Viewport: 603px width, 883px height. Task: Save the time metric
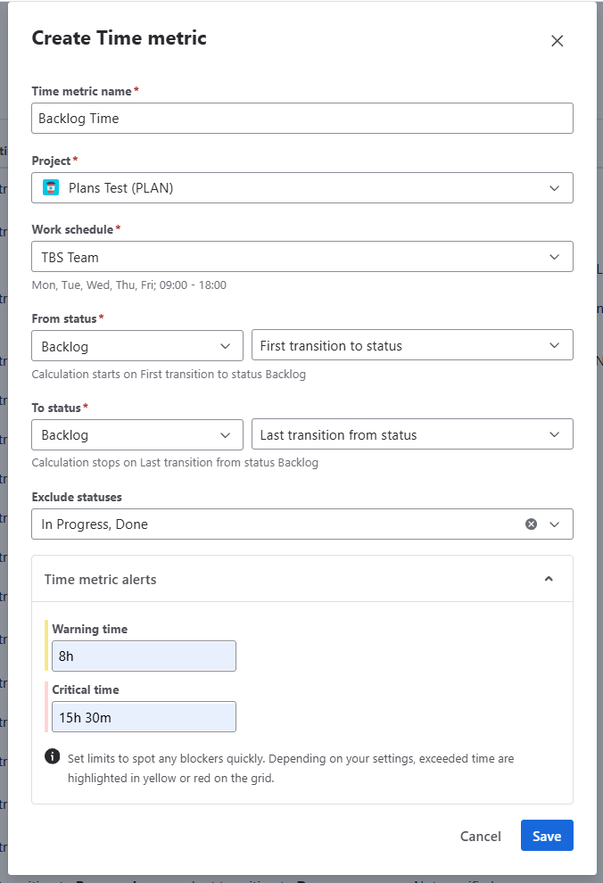[x=547, y=836]
